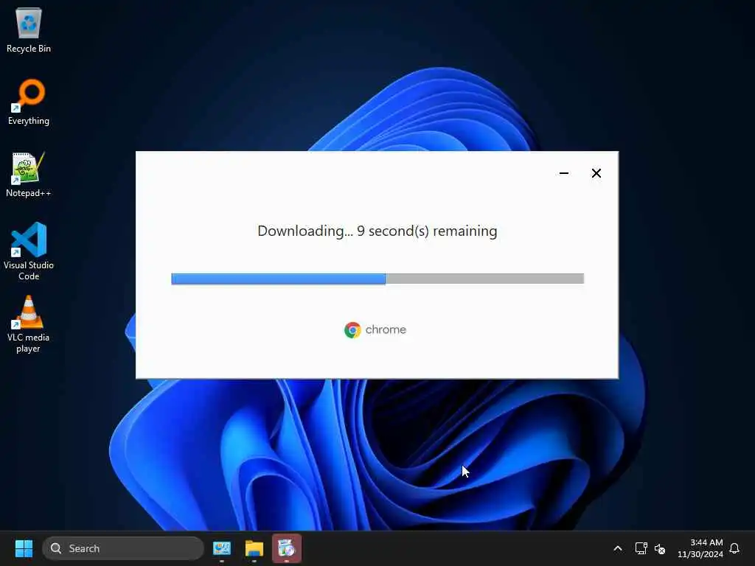Open the network status tray icon
This screenshot has height=566, width=755.
coord(641,548)
